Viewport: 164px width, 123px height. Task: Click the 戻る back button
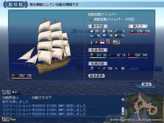(147, 85)
